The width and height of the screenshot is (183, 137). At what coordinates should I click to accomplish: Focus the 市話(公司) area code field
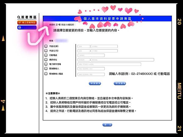coord(84,51)
